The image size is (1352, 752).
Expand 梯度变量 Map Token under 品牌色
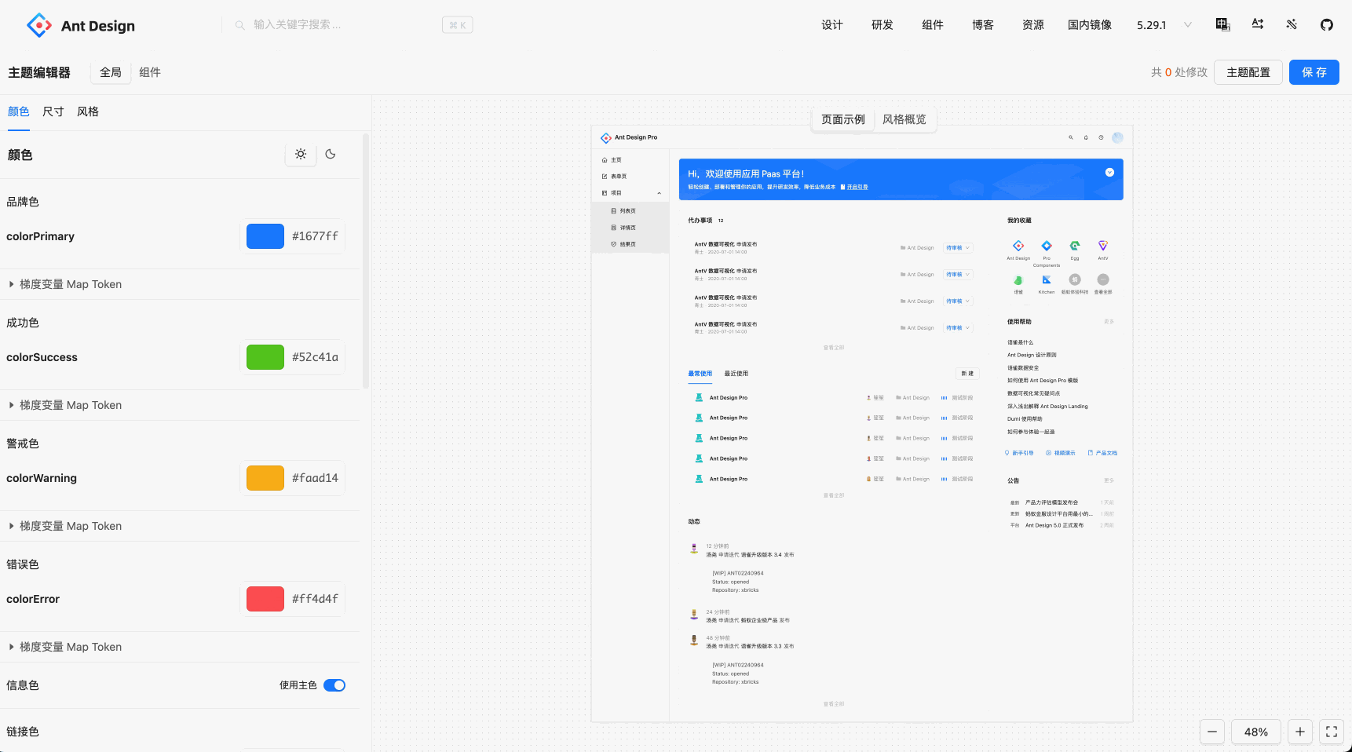[65, 284]
